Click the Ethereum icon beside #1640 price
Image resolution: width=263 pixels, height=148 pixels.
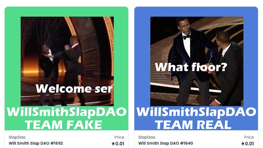[x=243, y=144]
